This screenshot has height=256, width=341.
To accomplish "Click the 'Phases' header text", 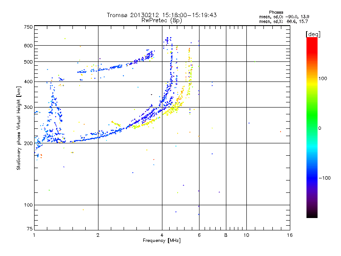I will pos(276,12).
